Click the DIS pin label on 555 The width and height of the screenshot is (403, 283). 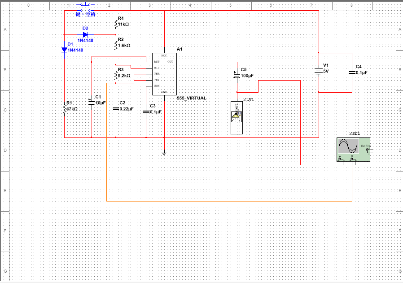click(x=157, y=68)
